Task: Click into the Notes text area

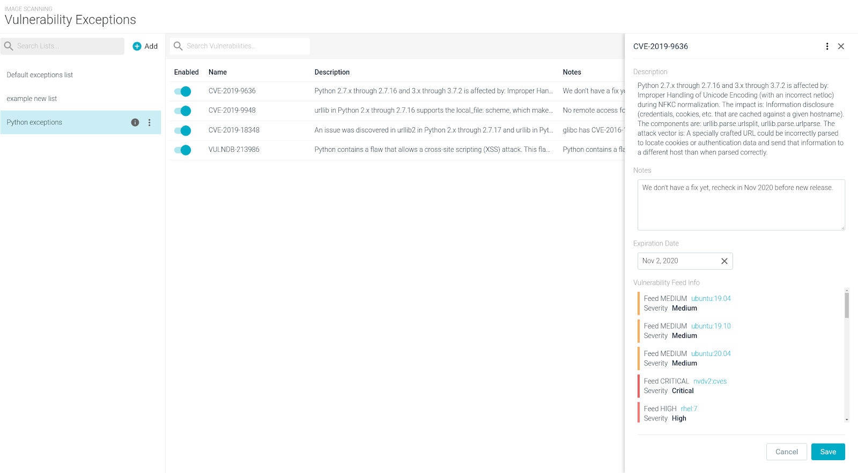Action: (741, 205)
